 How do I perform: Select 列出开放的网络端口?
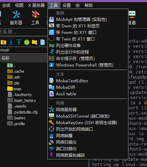pos(88,129)
